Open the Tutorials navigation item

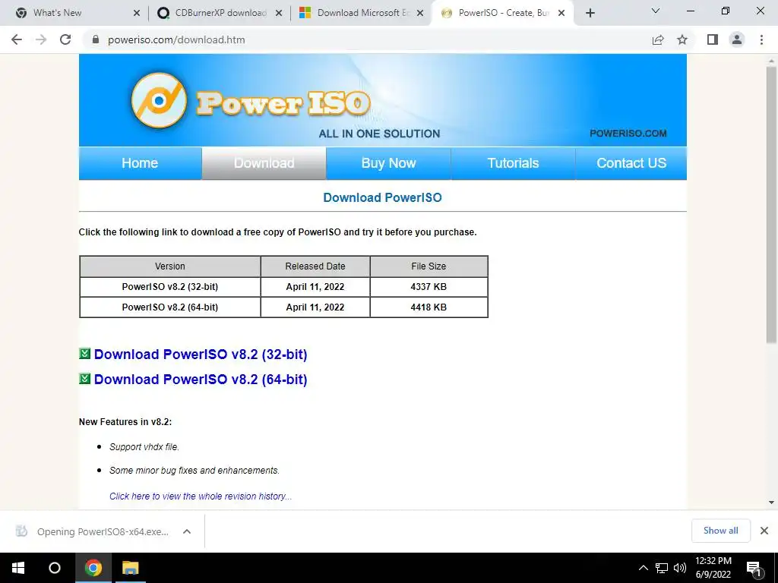pos(513,163)
